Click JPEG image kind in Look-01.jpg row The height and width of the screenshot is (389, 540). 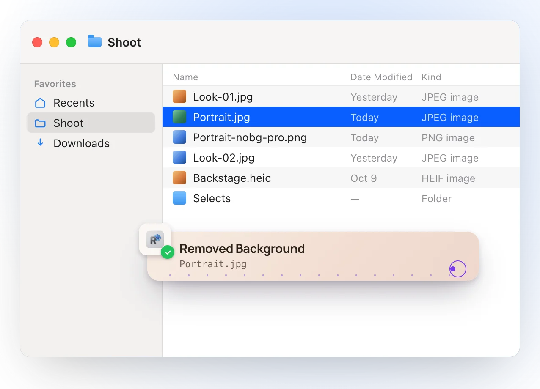point(450,97)
